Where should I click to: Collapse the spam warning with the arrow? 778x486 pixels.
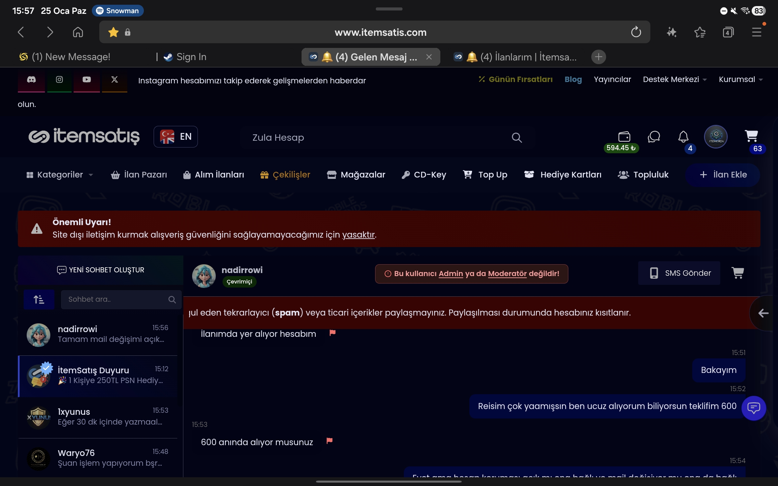click(x=763, y=313)
